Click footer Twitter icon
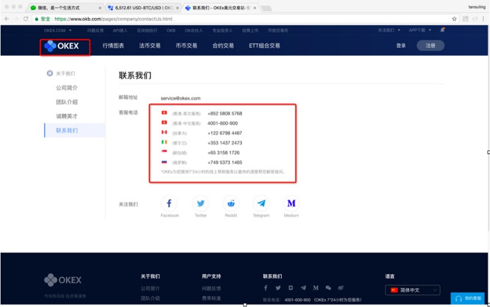 [278, 288]
